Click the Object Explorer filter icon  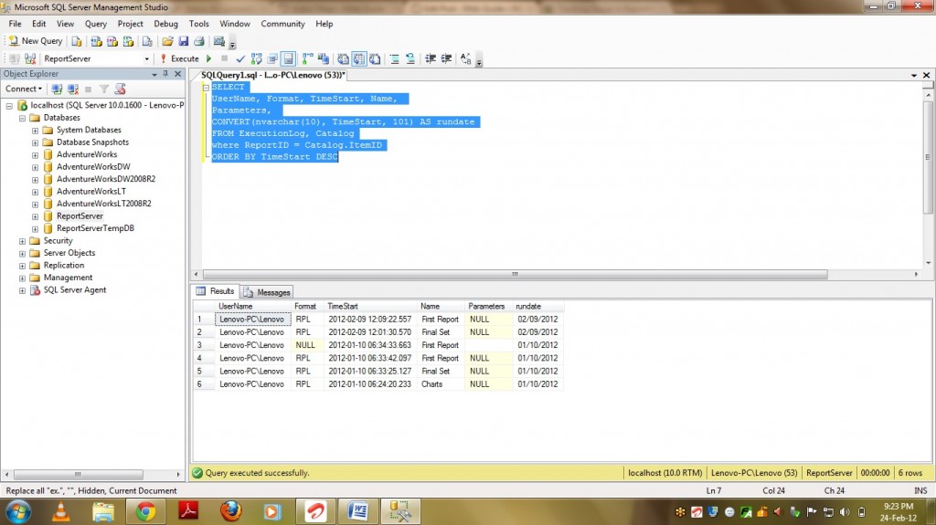tap(103, 89)
